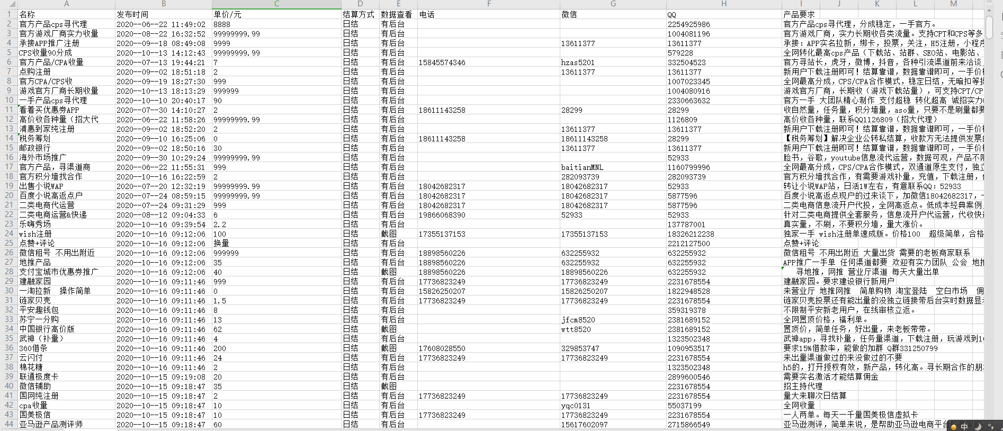Click the header cell QQ
Viewport: 1003px width, 431px height.
724,14
